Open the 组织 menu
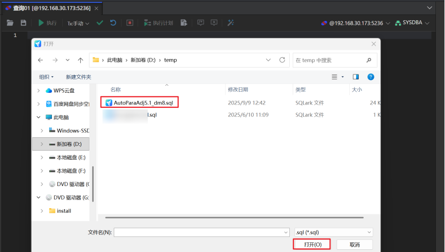 pyautogui.click(x=46, y=77)
